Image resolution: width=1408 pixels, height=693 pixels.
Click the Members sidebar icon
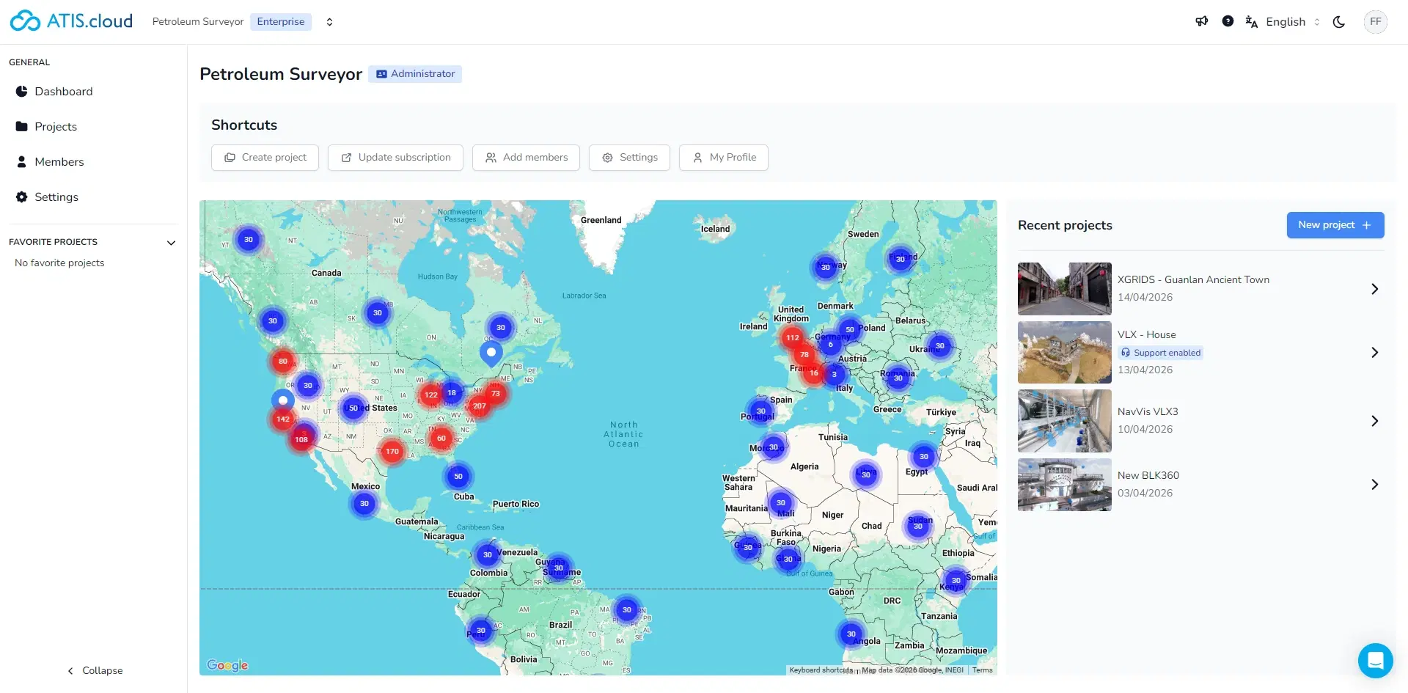[x=22, y=161]
